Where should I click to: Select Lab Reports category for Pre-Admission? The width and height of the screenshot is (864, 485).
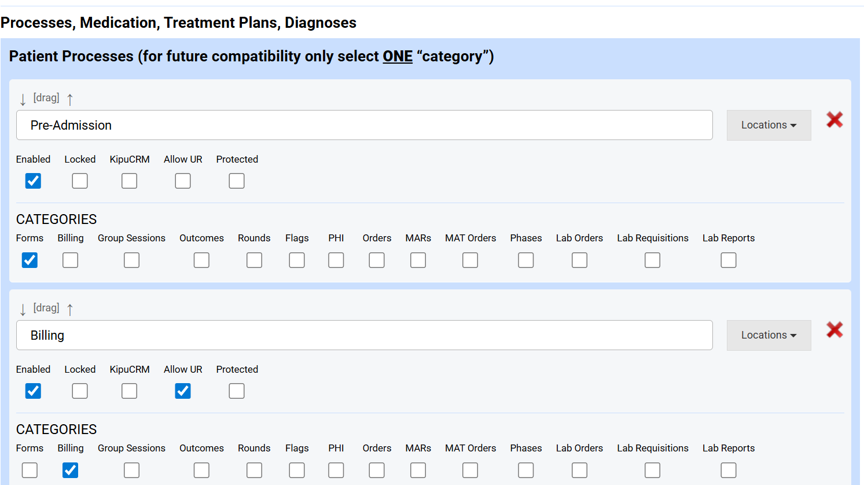729,260
